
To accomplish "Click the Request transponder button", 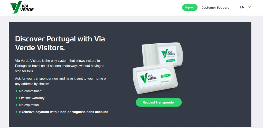I will pyautogui.click(x=159, y=102).
